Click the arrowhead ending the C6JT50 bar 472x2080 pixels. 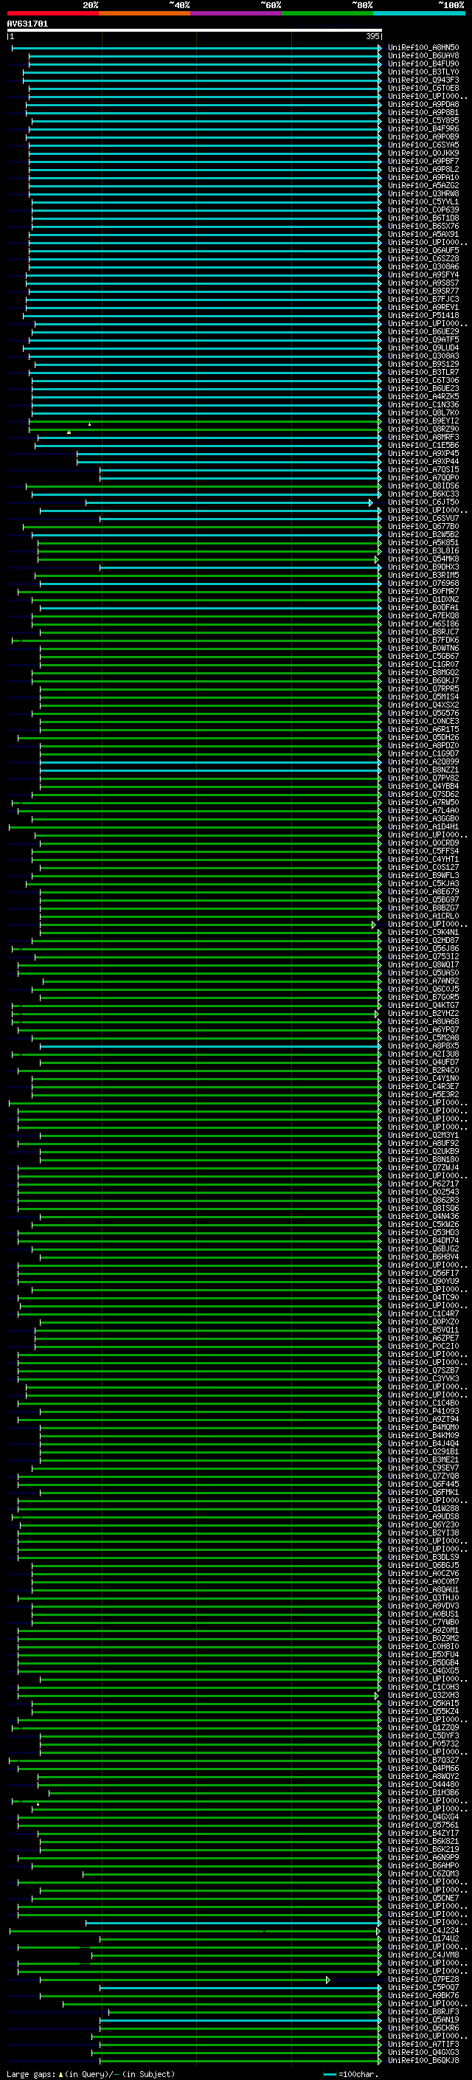pos(371,502)
